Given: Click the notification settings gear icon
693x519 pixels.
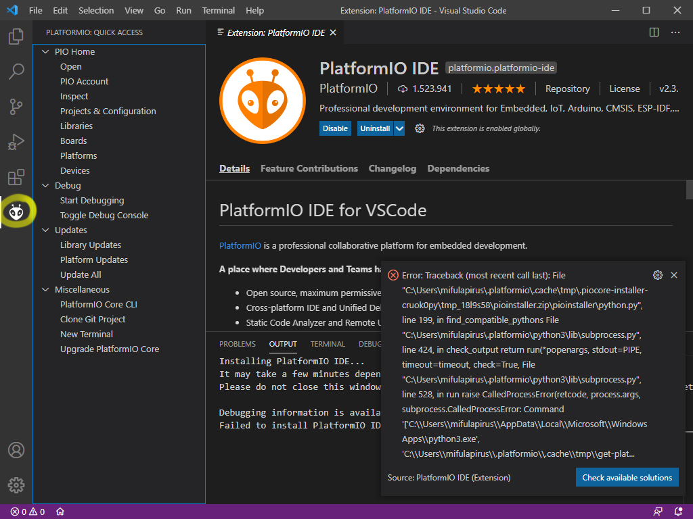Looking at the screenshot, I should [658, 275].
